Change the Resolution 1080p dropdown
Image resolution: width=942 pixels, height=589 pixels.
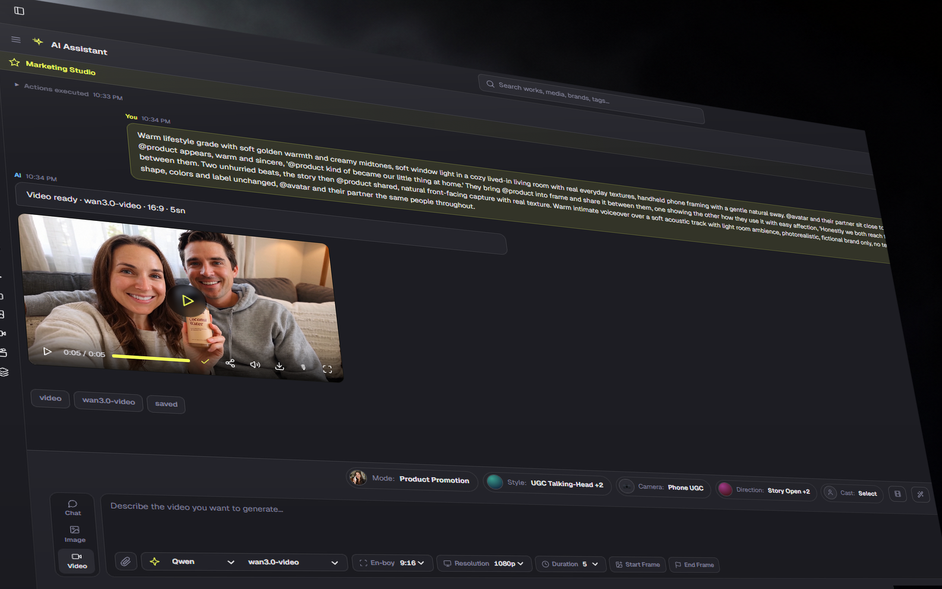point(484,563)
